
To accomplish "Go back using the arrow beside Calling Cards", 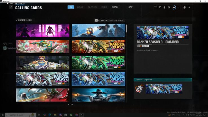I will point(11,7).
